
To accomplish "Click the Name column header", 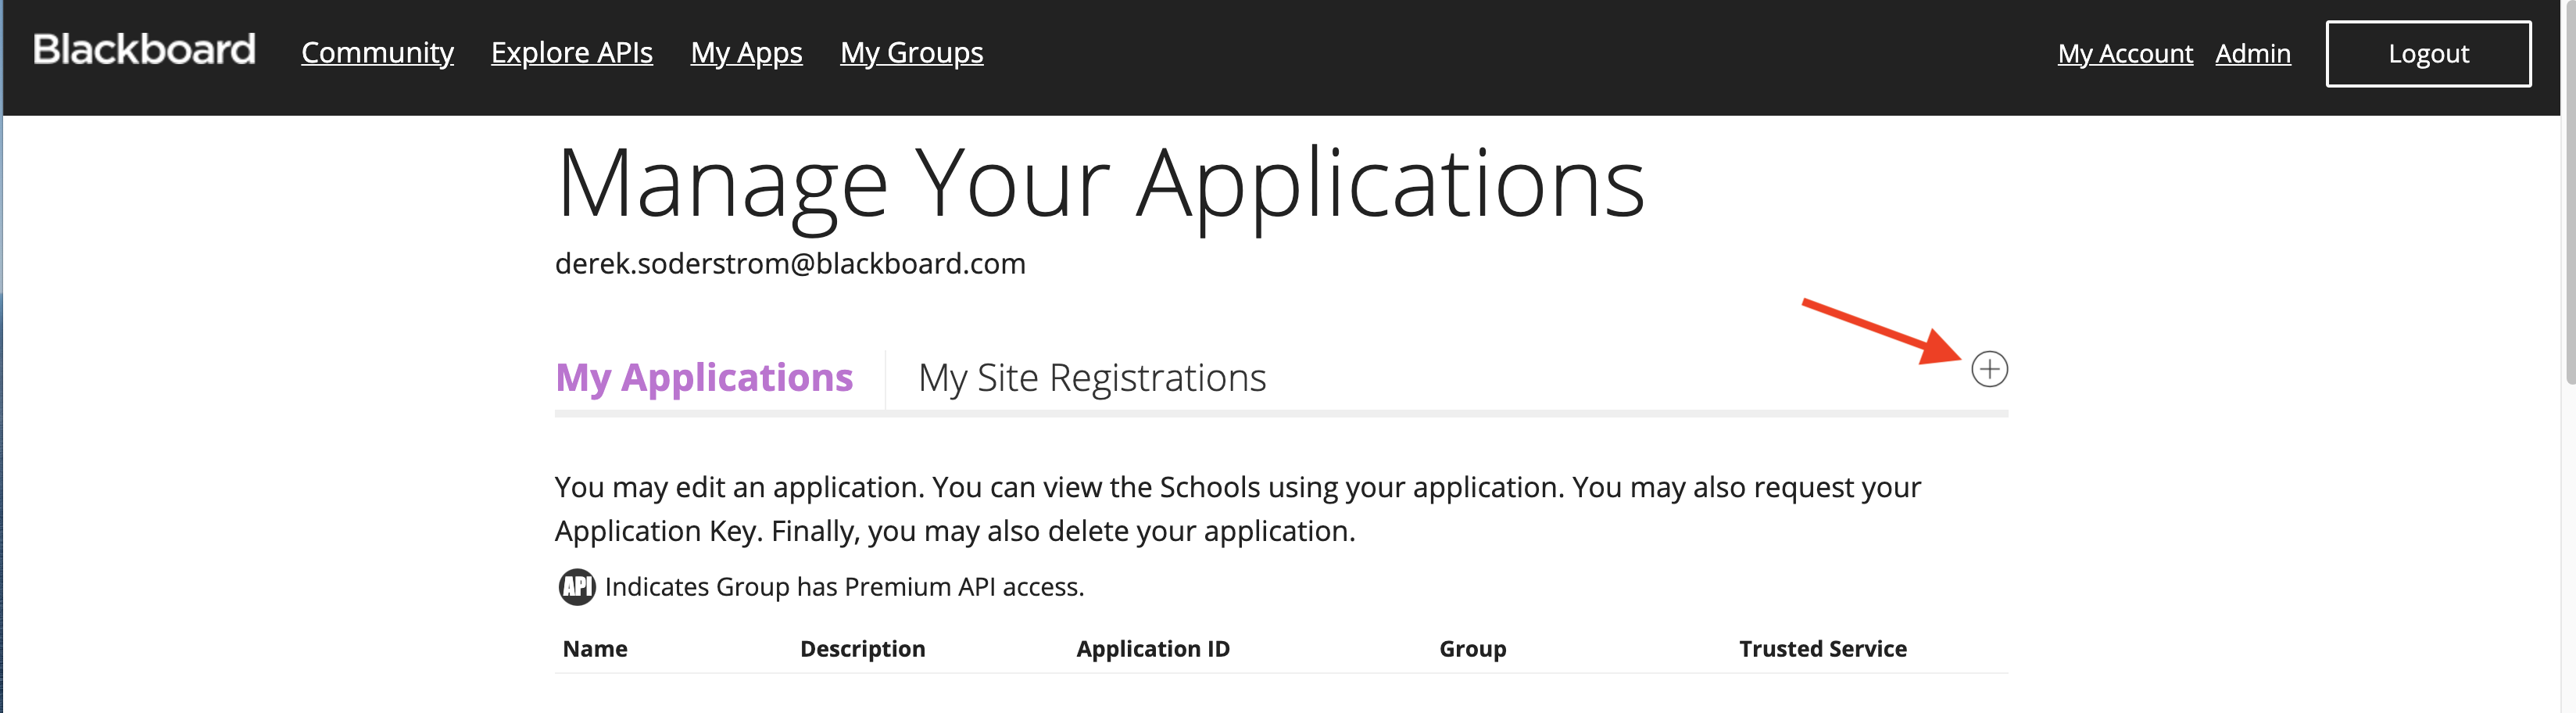I will pyautogui.click(x=595, y=649).
